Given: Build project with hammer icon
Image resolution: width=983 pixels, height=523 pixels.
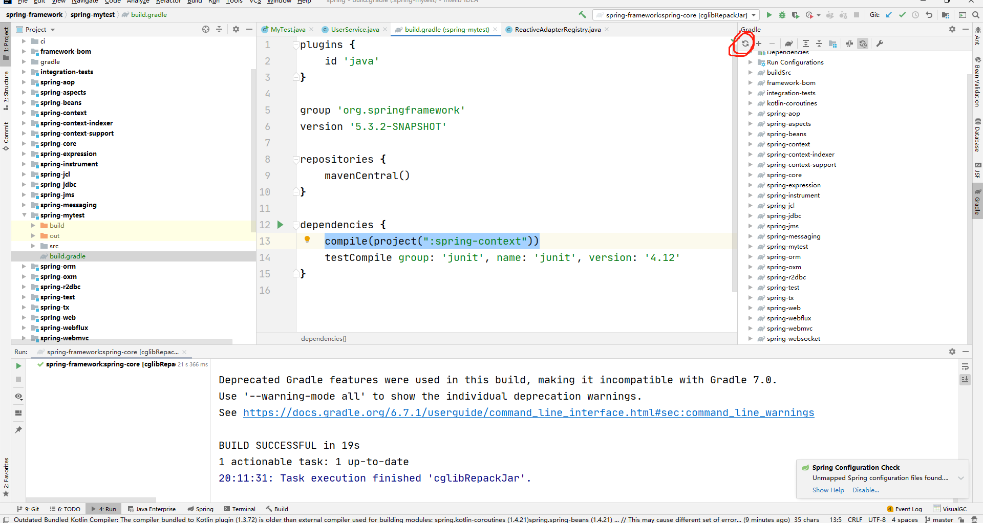Looking at the screenshot, I should tap(582, 15).
